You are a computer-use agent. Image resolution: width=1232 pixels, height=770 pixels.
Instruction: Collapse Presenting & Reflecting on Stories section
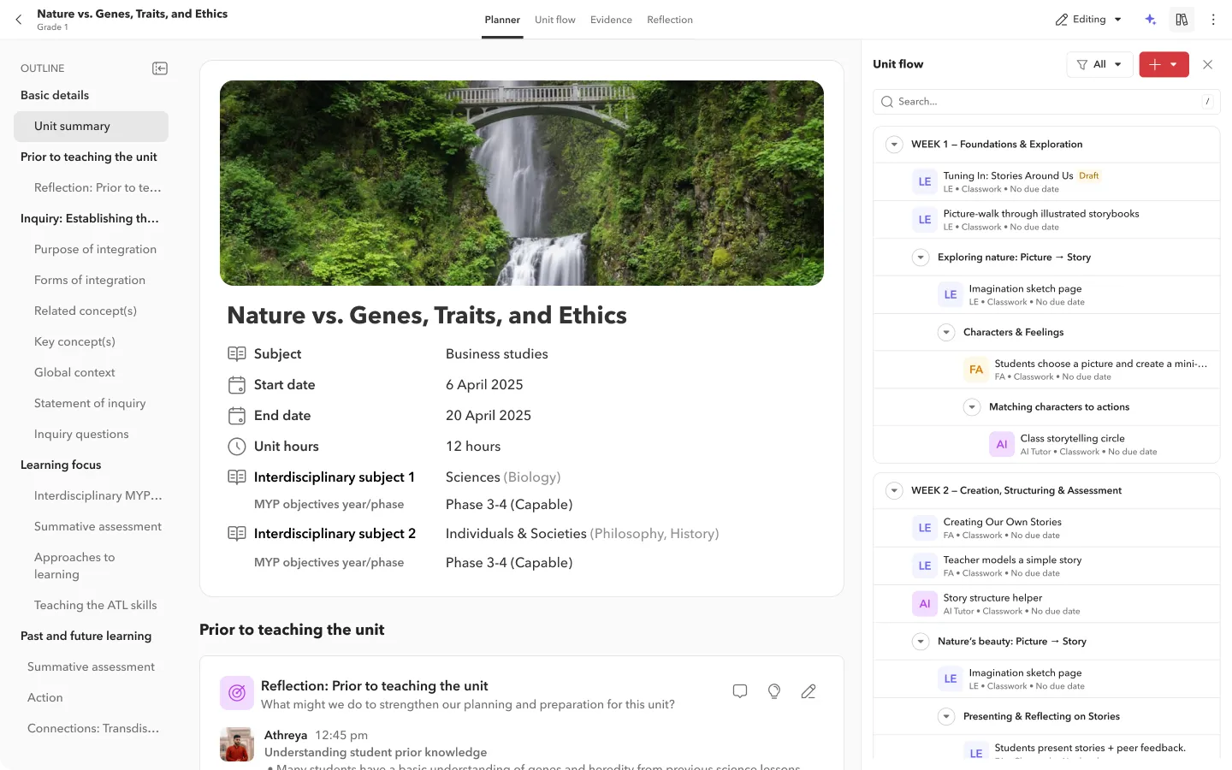(x=946, y=717)
